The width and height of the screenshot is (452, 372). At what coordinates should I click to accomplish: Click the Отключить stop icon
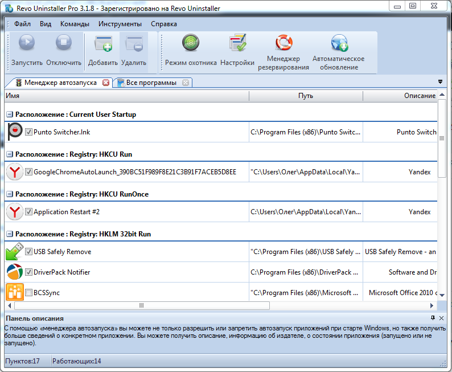click(x=64, y=42)
